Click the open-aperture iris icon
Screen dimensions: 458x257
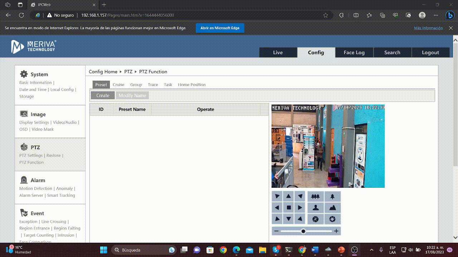pos(332,219)
